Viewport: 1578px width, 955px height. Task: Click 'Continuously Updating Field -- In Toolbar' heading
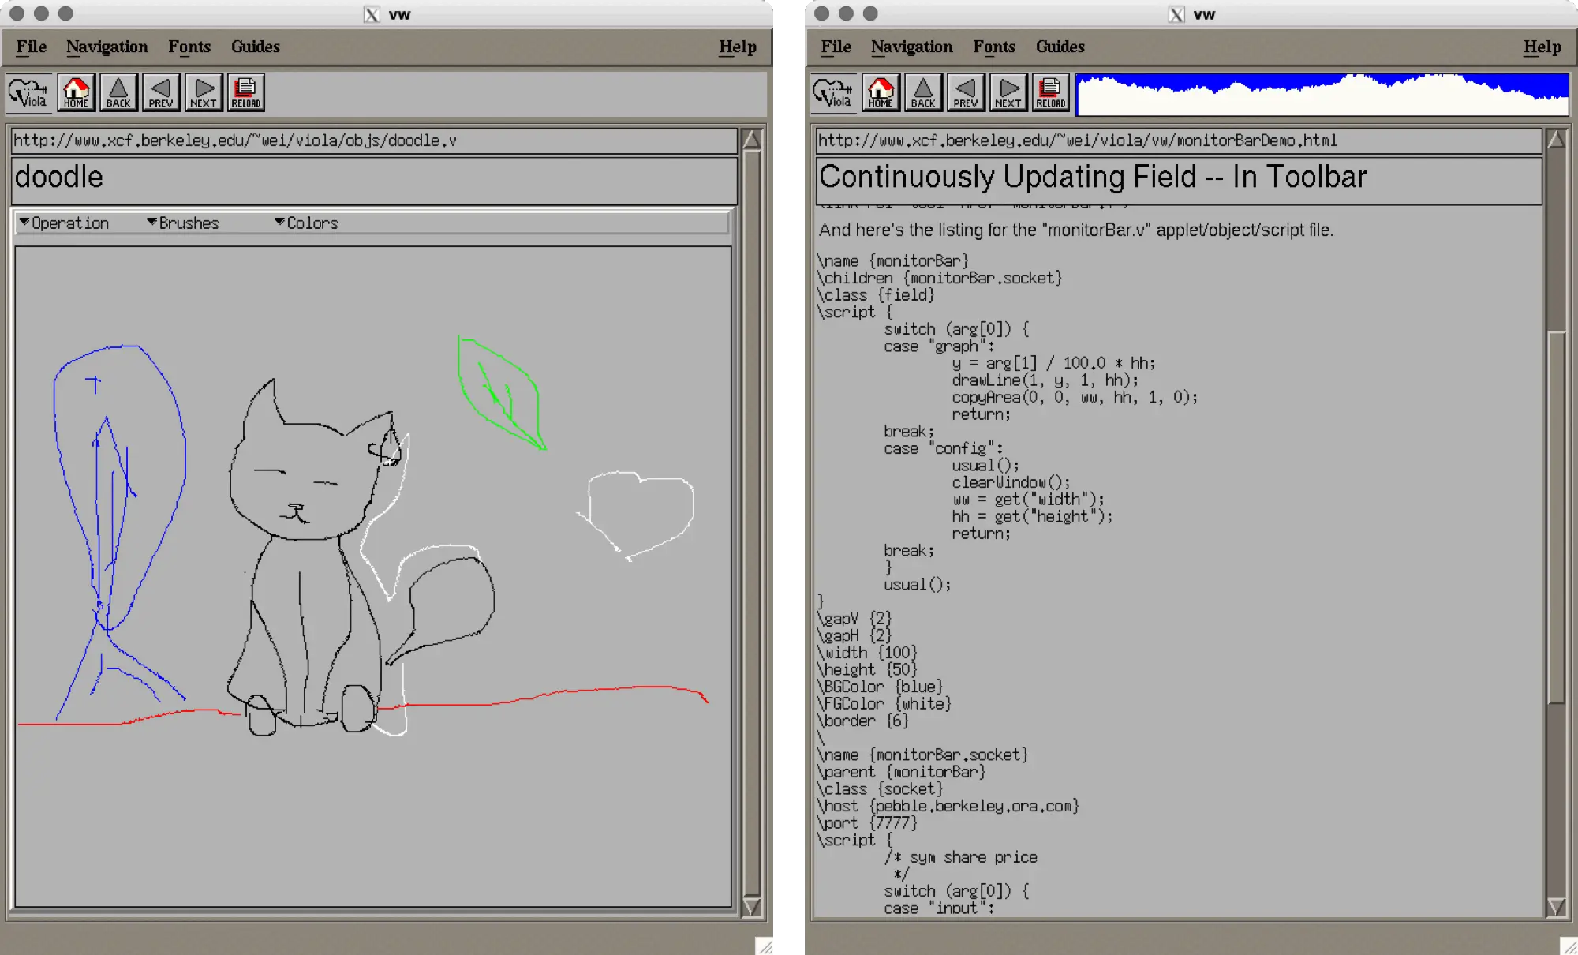click(x=1093, y=177)
